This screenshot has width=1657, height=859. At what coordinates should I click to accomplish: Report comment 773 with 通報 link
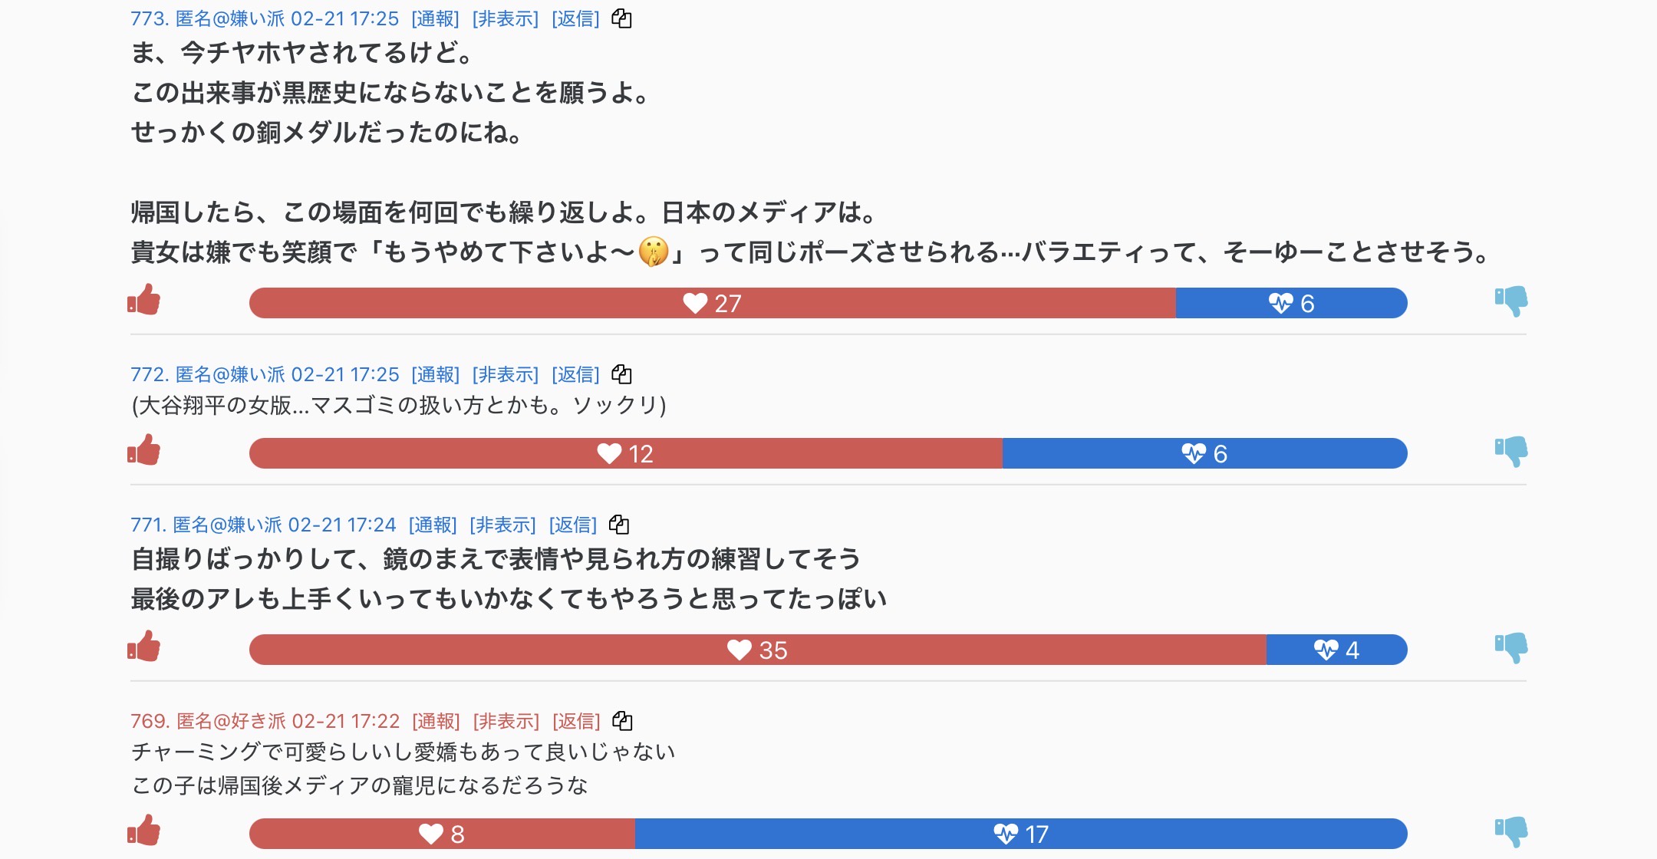pyautogui.click(x=435, y=18)
